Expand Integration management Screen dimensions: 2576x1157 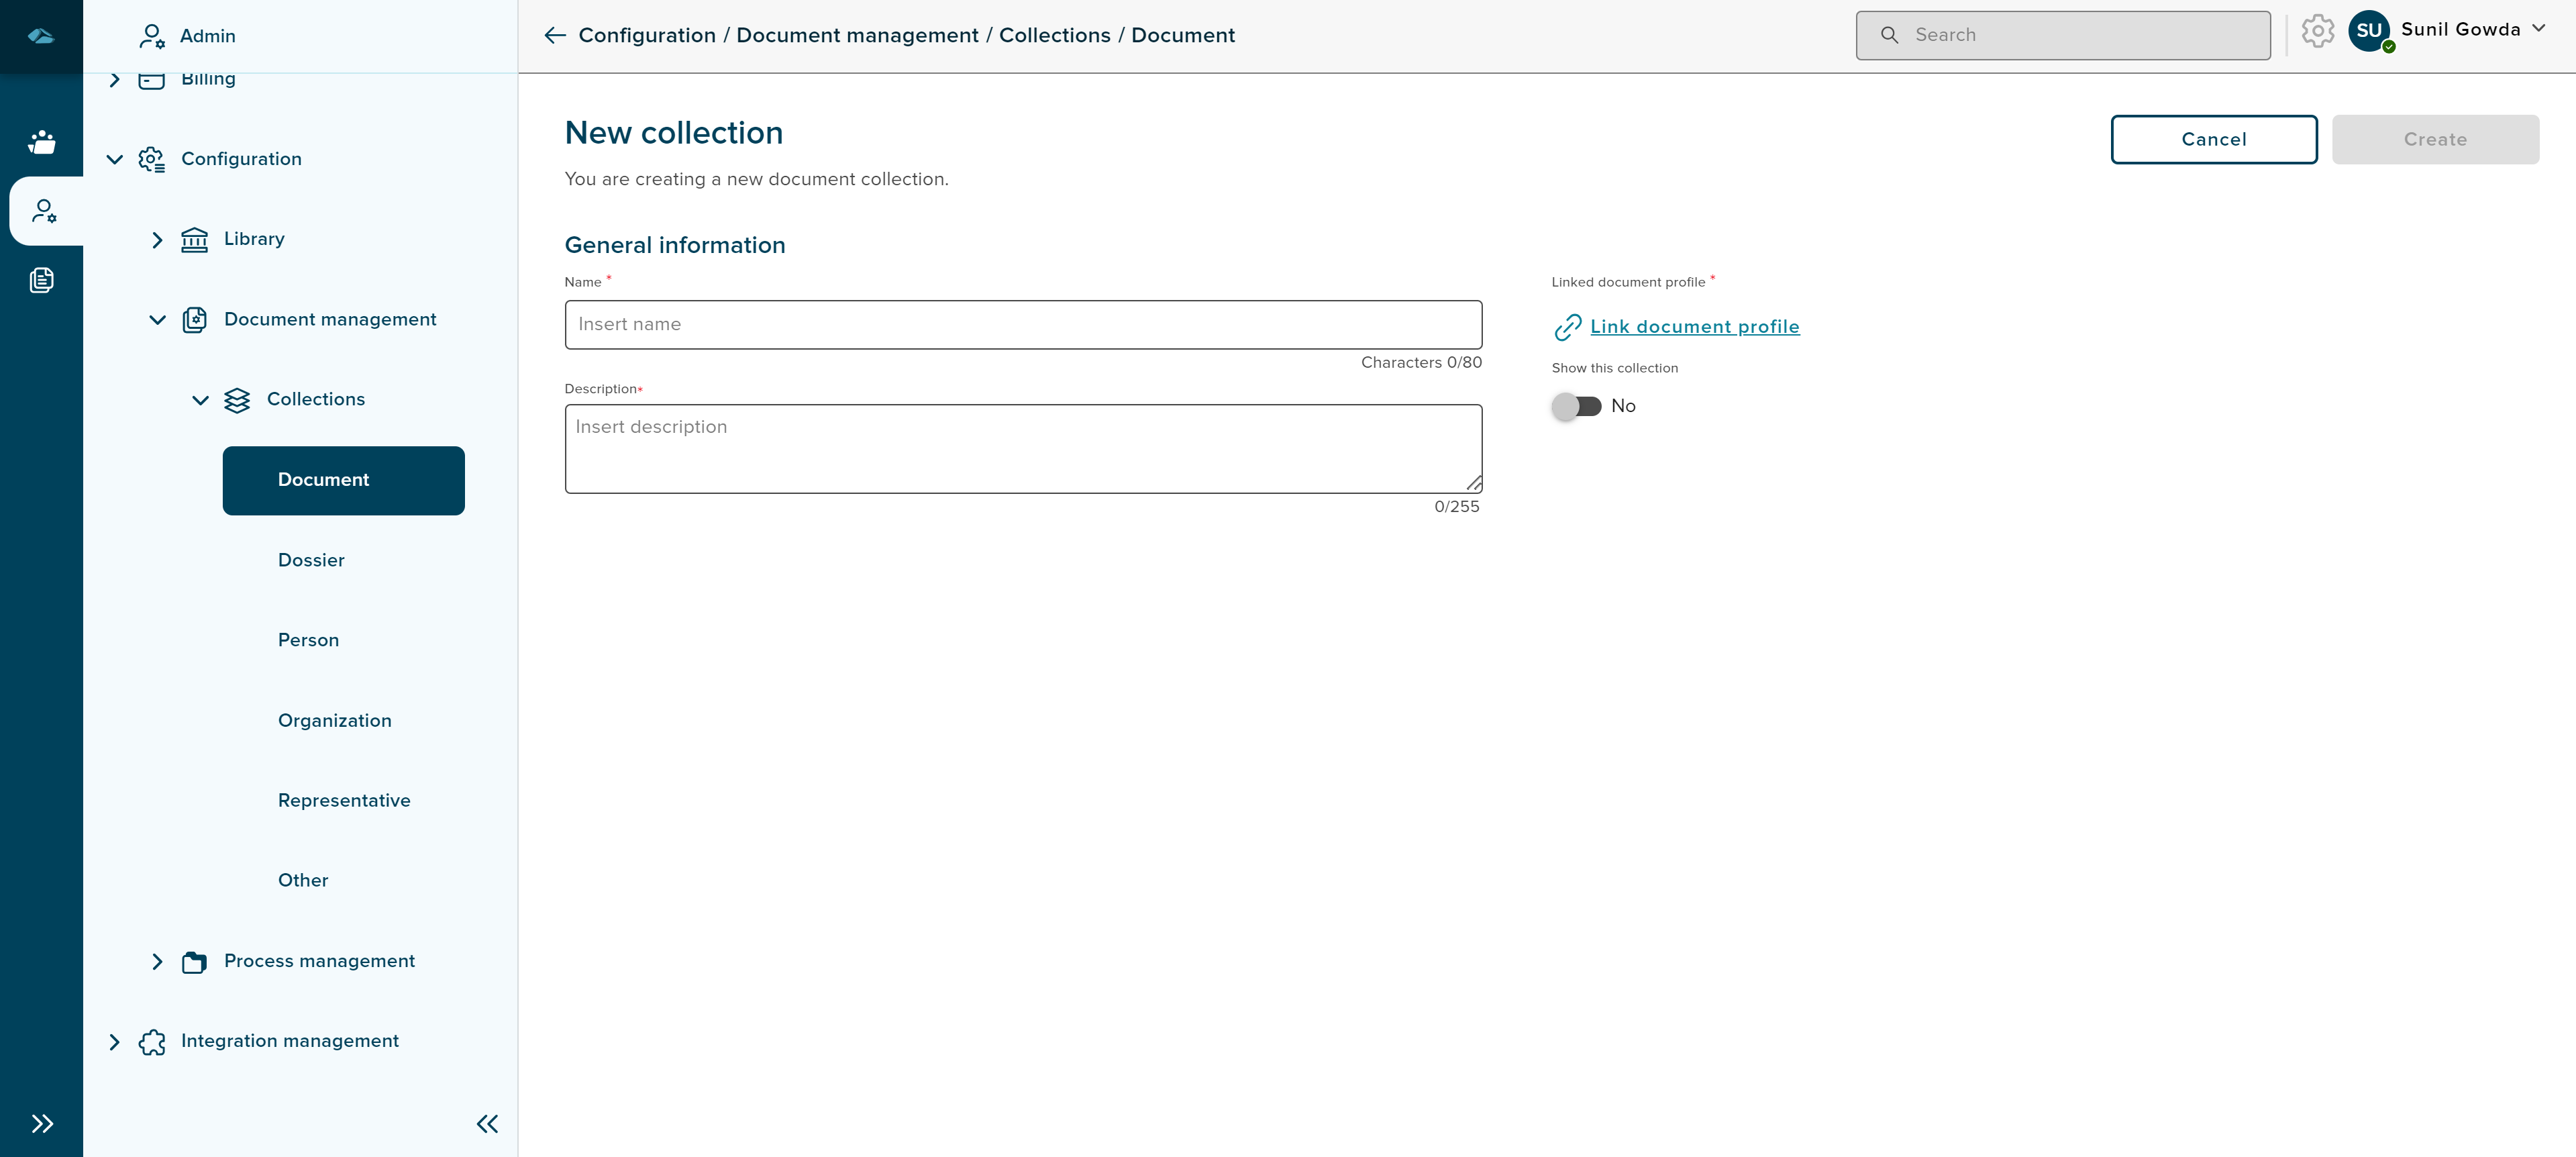click(x=114, y=1042)
